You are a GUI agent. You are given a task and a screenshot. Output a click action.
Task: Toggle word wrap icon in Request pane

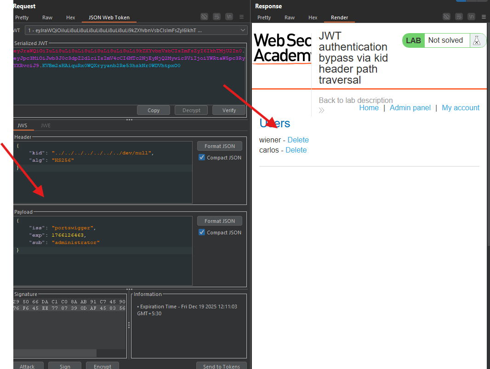[x=217, y=17]
